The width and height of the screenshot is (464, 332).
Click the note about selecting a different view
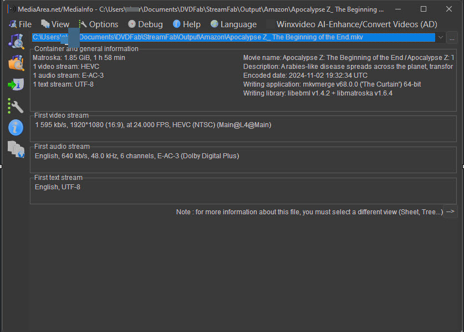pos(309,212)
